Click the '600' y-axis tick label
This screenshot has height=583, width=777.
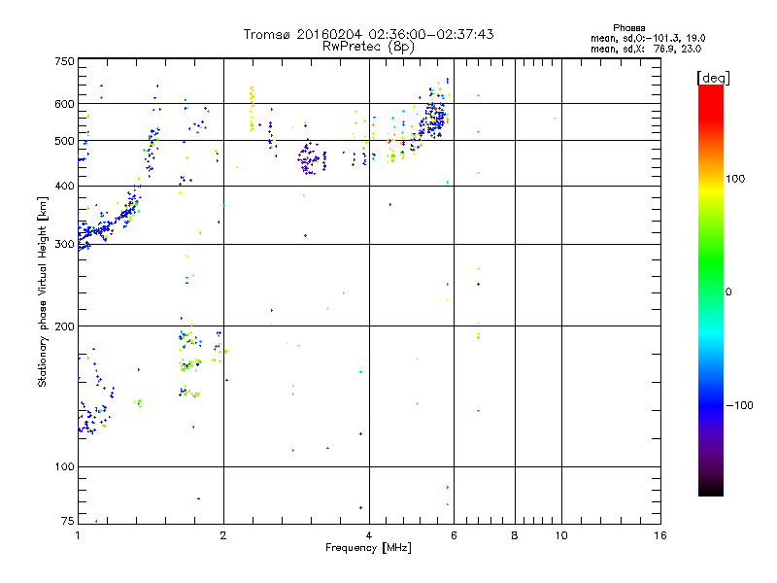pyautogui.click(x=64, y=104)
